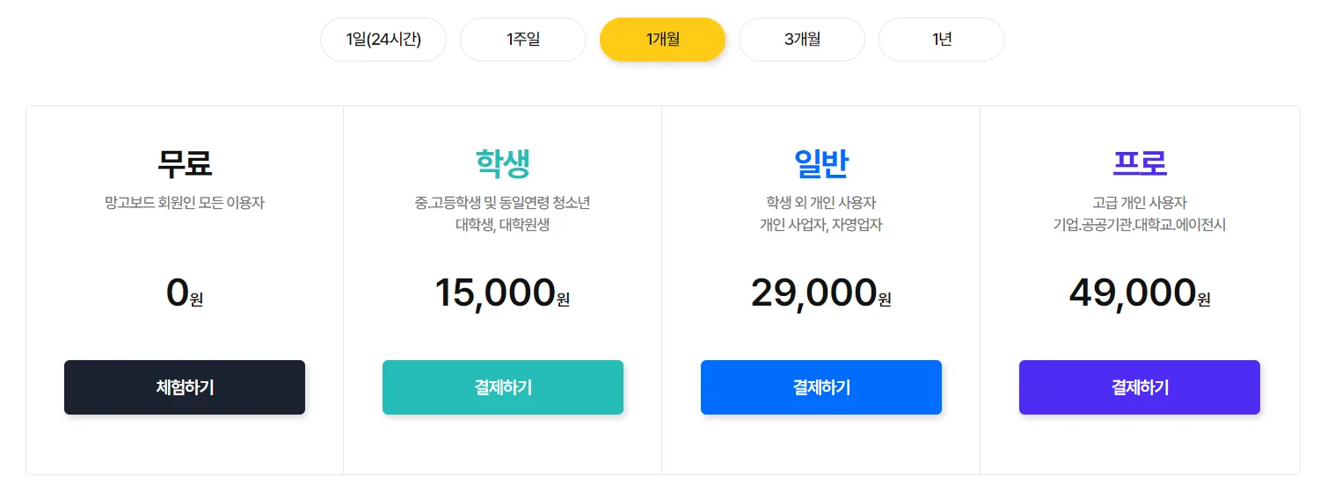Click the 0원 price text
1327x491 pixels.
click(185, 292)
